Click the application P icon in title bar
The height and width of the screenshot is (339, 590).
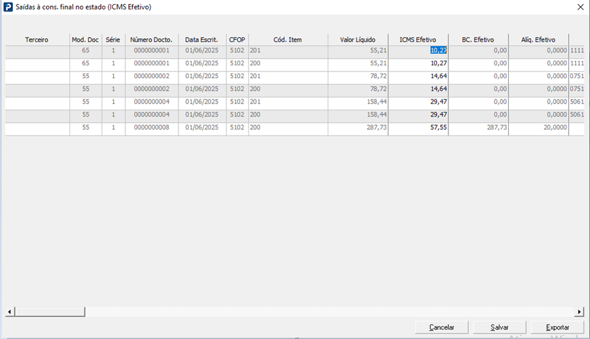[x=8, y=7]
